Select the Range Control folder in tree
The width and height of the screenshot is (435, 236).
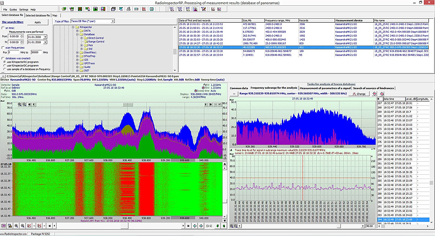tap(96, 42)
